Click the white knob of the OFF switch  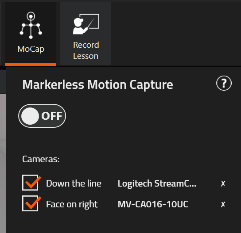pyautogui.click(x=30, y=116)
